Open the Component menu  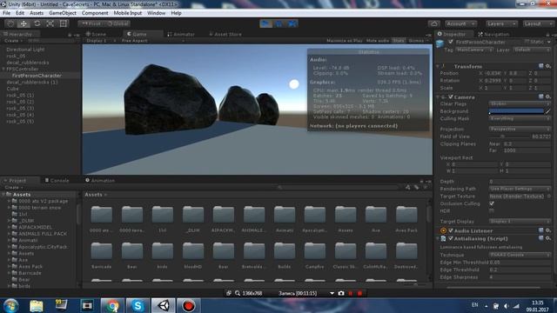[x=95, y=13]
